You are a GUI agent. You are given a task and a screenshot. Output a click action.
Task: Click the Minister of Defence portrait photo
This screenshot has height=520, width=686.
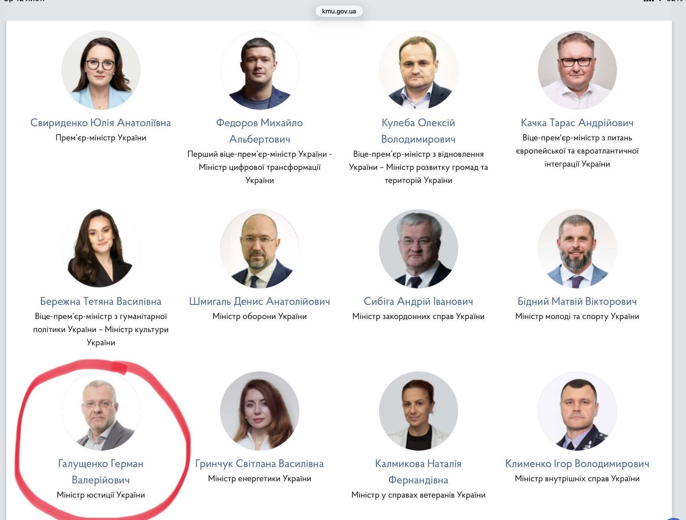[259, 249]
